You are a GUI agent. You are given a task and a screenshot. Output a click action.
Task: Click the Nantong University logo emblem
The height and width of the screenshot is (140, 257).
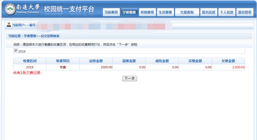10,10
